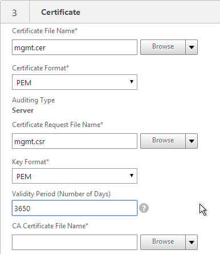
Task: Expand the Certificate Format PEM dropdown
Action: coord(75,82)
